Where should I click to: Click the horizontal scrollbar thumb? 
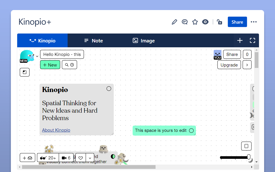pos(89,167)
